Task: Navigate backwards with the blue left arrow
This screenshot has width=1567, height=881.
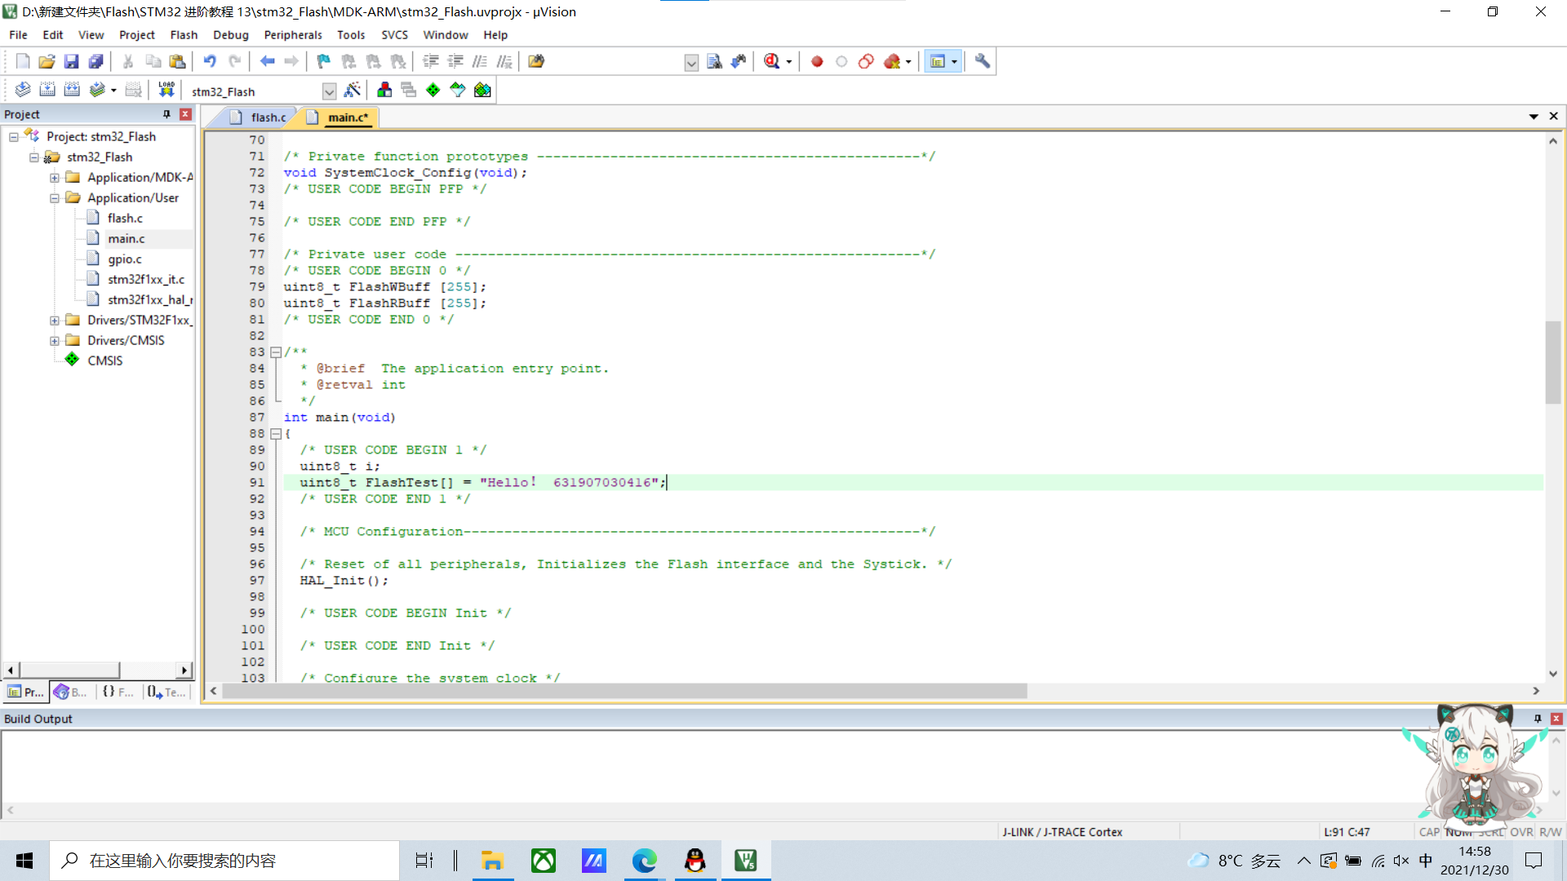Action: tap(267, 61)
